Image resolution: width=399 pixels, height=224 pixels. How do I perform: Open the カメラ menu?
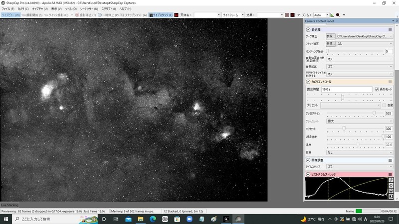point(23,9)
